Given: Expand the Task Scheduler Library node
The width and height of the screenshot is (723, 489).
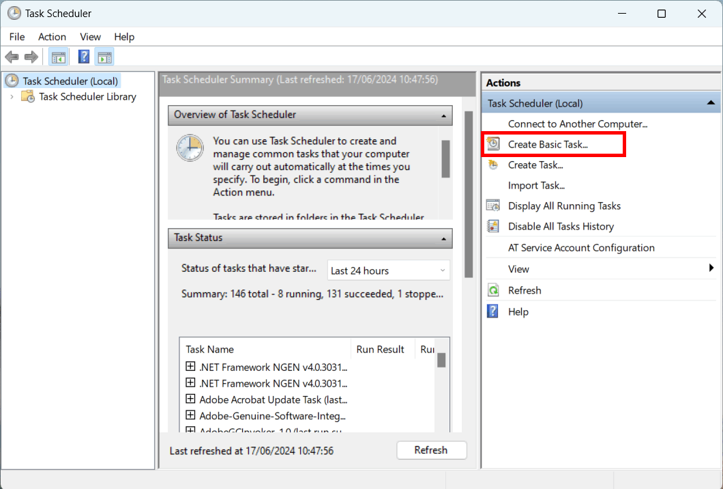Looking at the screenshot, I should pos(12,97).
